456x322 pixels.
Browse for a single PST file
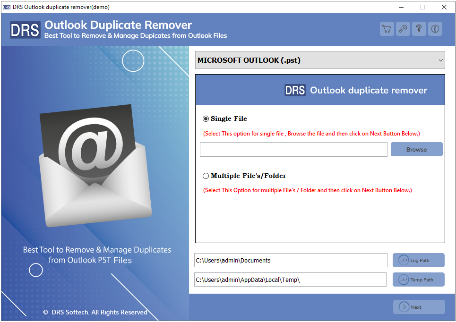click(x=417, y=149)
